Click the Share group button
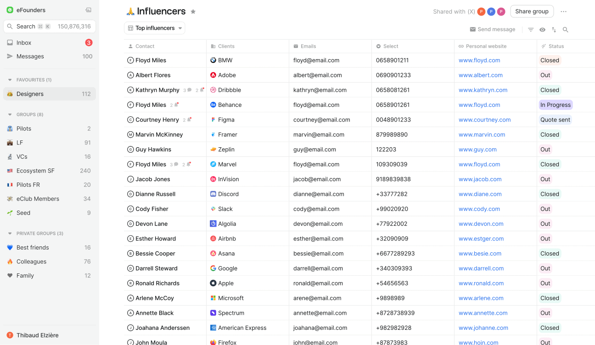The width and height of the screenshot is (595, 345). 532,11
